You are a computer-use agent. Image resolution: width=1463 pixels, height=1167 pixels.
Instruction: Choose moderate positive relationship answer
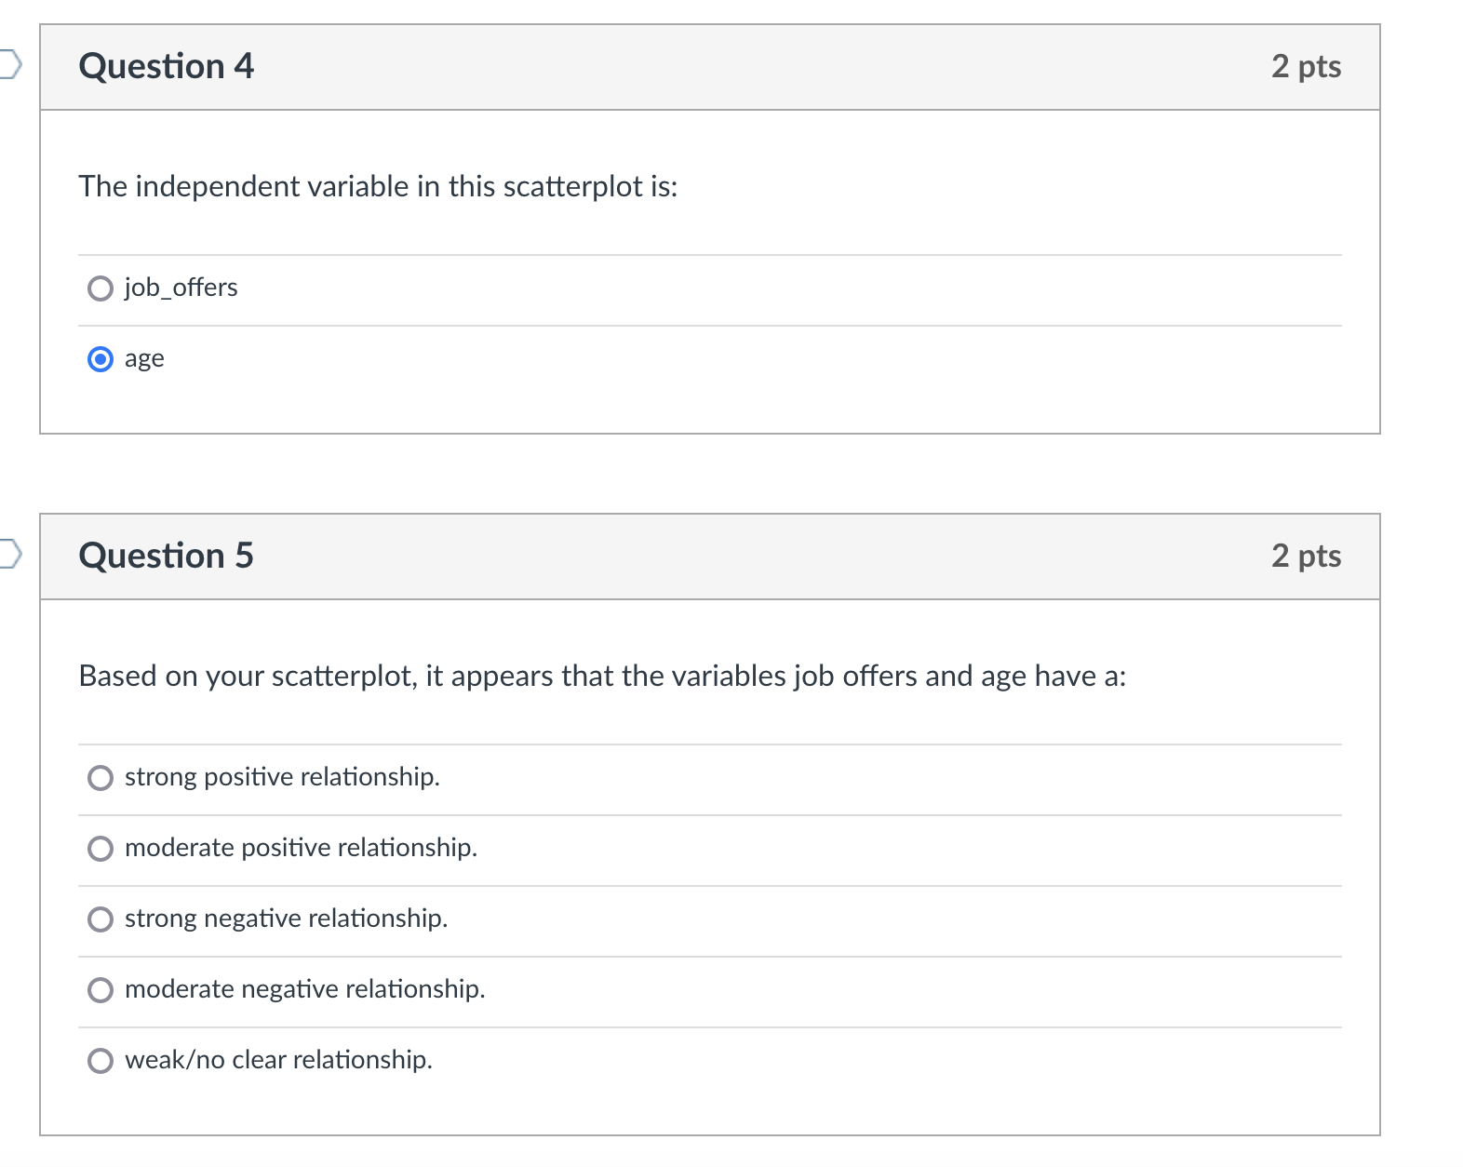click(101, 849)
